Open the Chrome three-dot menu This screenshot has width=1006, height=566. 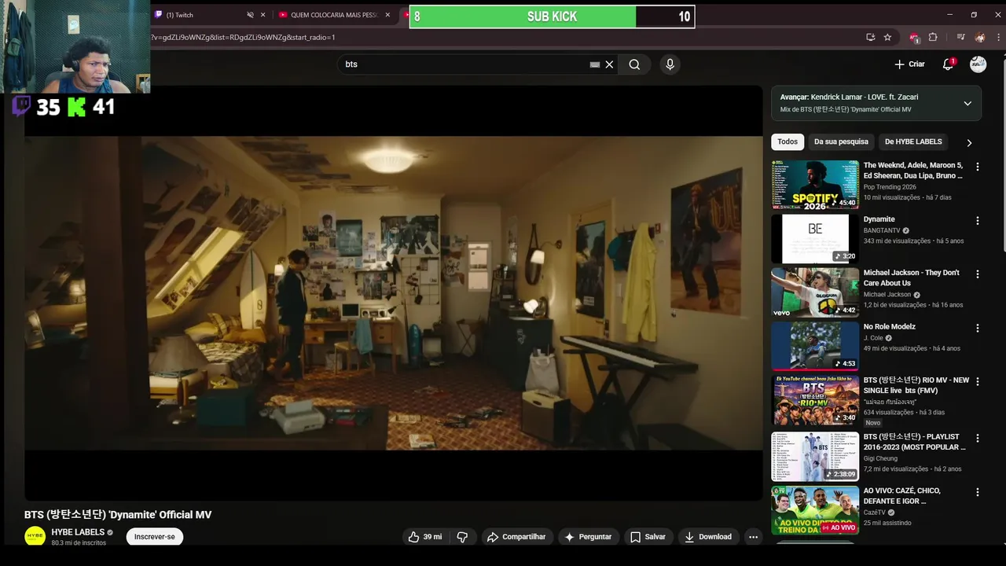point(998,37)
